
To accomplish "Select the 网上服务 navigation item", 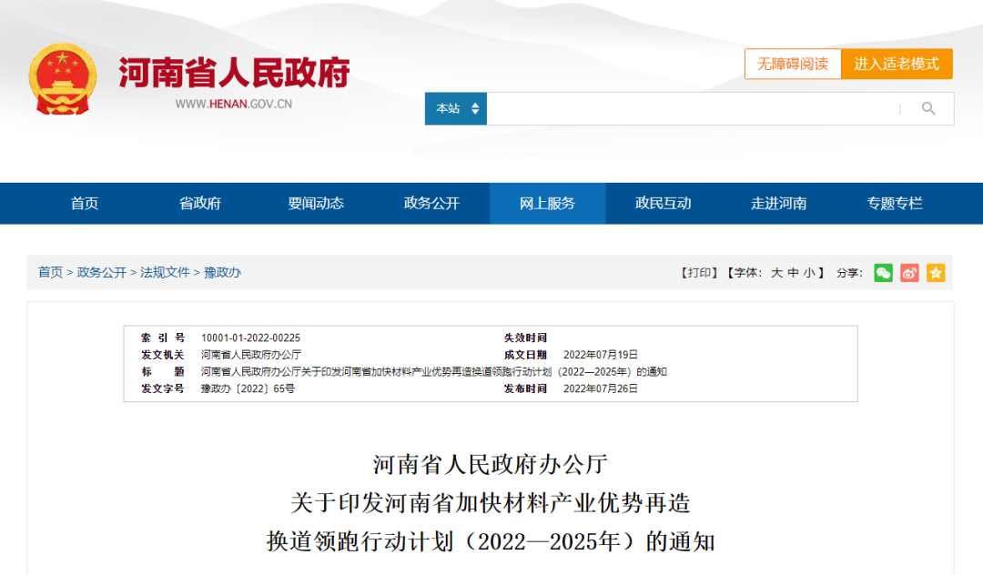I will 547,204.
